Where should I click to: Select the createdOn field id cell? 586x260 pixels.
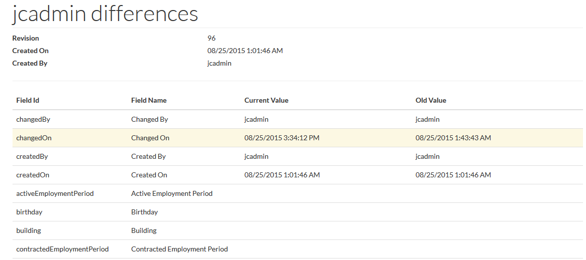point(33,175)
